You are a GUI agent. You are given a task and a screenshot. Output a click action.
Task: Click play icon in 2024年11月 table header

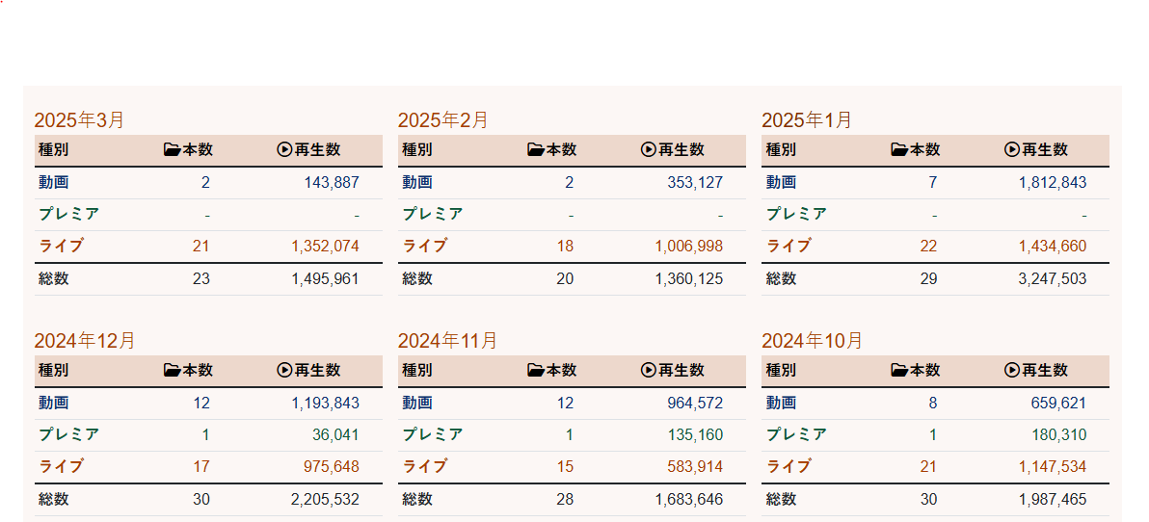pos(648,371)
